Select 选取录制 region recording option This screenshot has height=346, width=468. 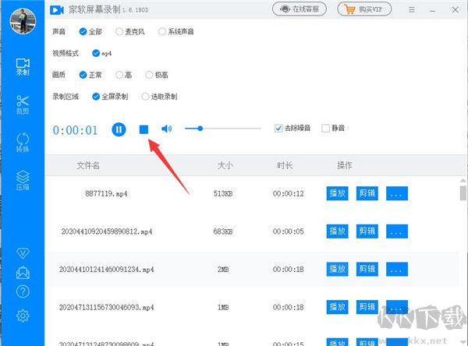pyautogui.click(x=145, y=97)
